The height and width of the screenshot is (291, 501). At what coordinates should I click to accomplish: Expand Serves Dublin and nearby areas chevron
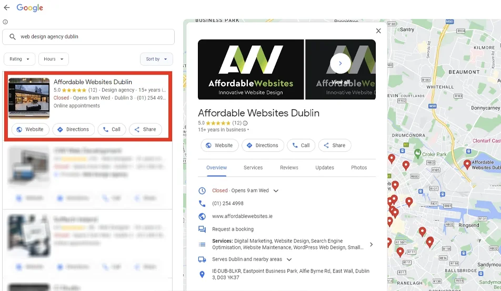(289, 259)
